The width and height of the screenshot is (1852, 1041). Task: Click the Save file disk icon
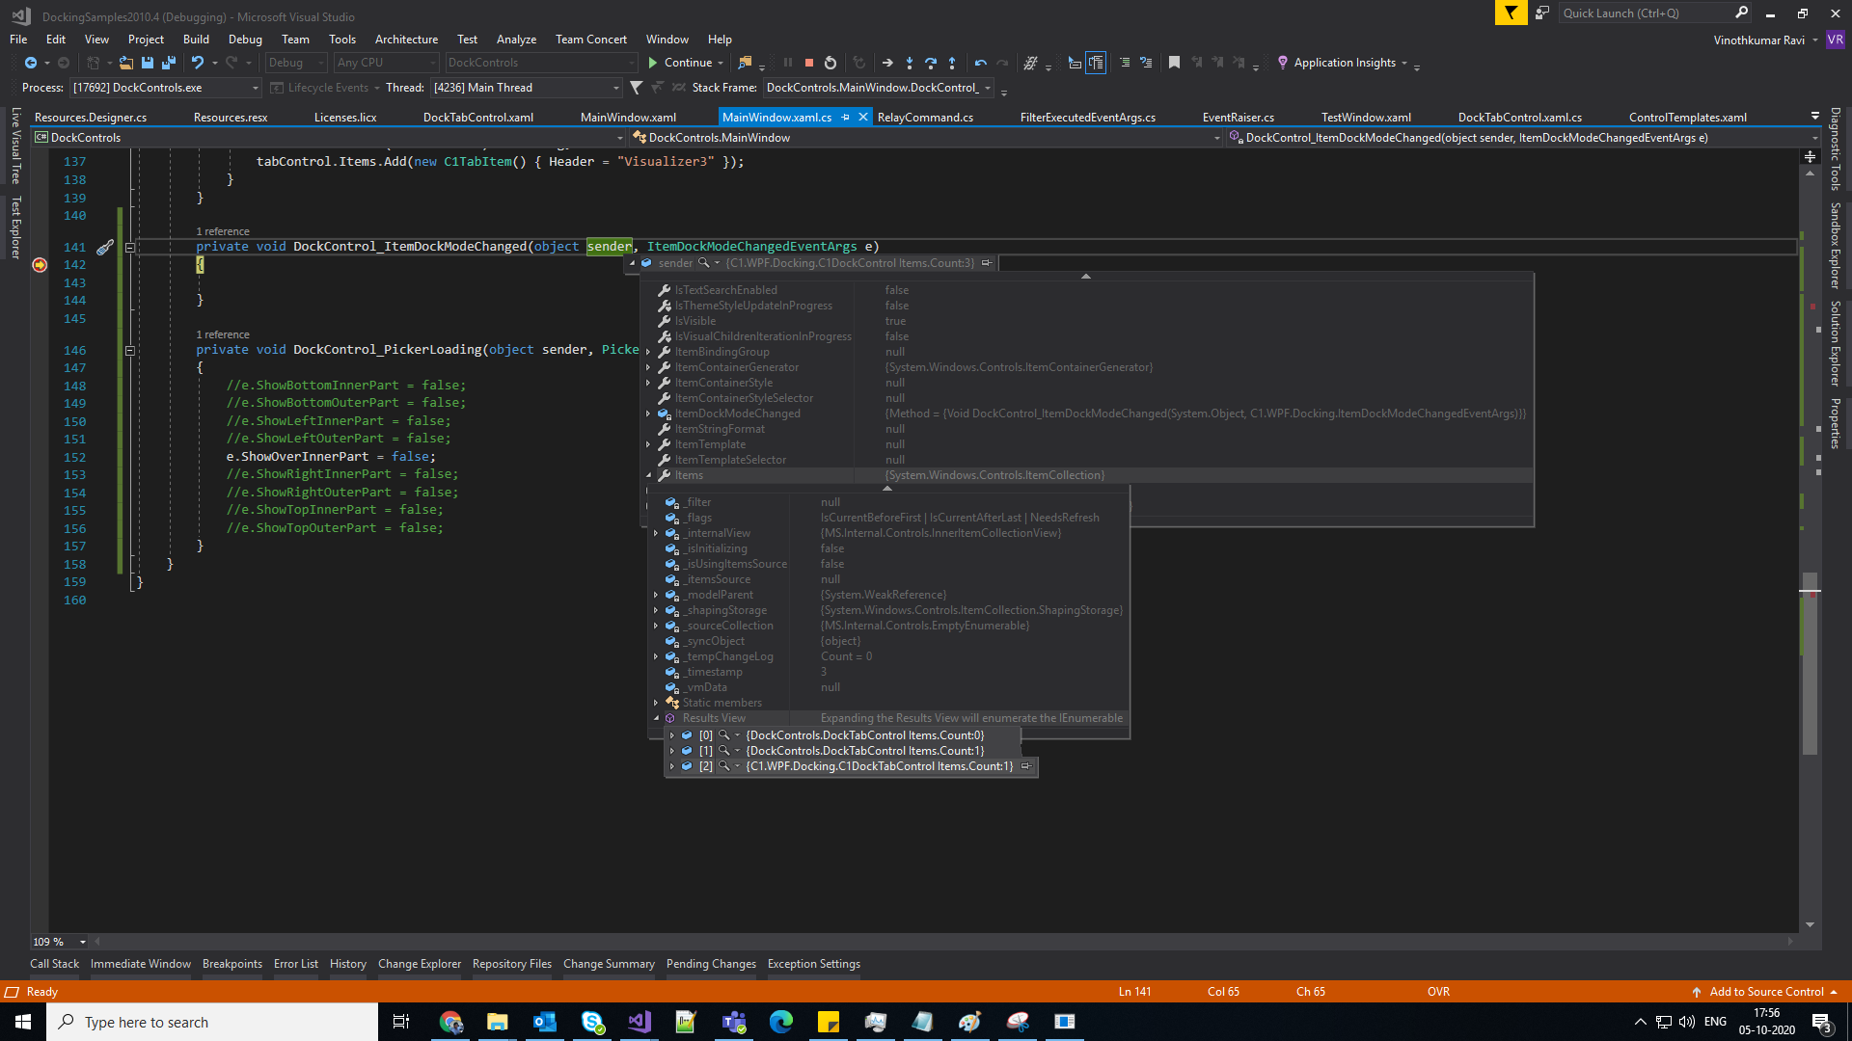pos(148,63)
